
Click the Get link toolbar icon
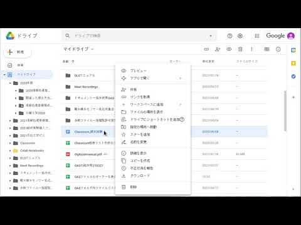pos(206,49)
